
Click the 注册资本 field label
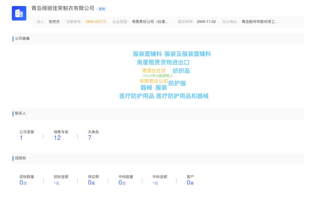click(x=74, y=22)
